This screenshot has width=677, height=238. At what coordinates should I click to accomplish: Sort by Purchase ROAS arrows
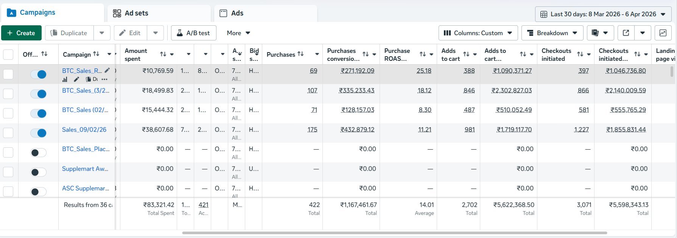(423, 54)
